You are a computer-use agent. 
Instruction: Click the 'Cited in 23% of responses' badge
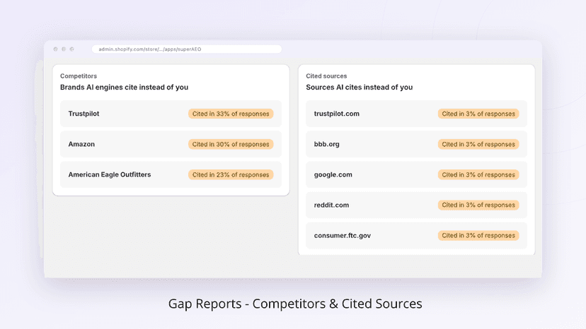click(x=231, y=174)
